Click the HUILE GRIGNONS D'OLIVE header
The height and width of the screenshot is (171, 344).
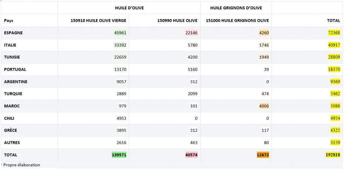click(x=236, y=8)
